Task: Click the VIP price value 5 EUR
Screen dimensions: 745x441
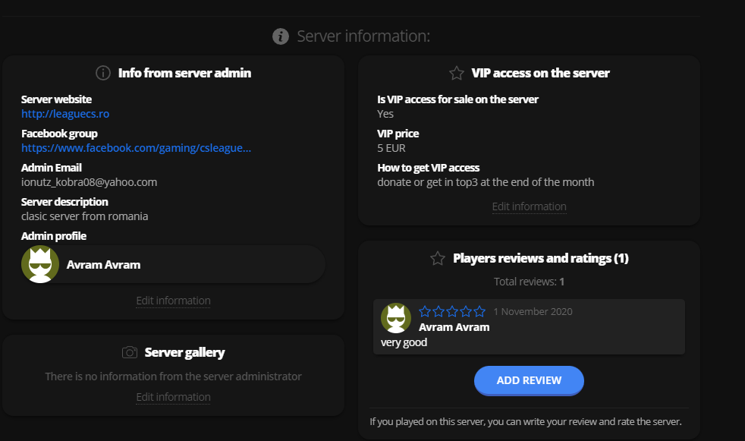Action: click(391, 148)
